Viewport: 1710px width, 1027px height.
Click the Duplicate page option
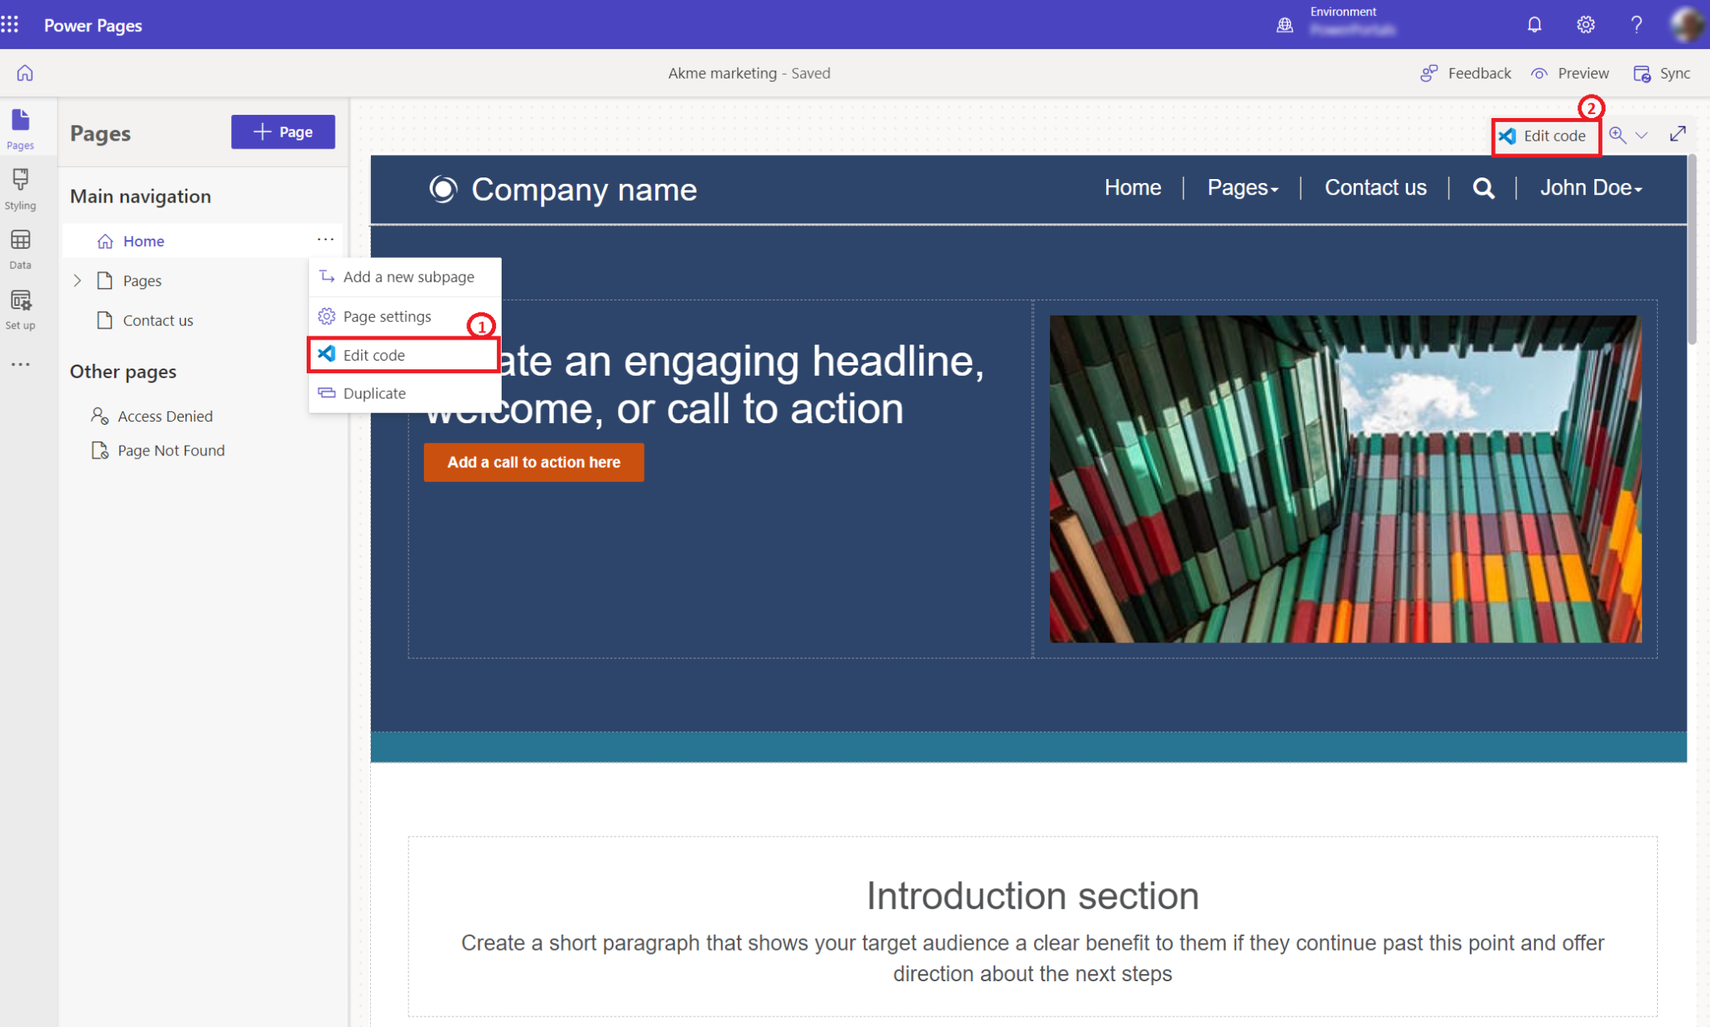[x=373, y=393]
